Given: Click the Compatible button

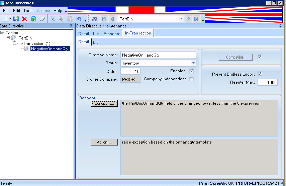Looking at the screenshot, I should click(236, 57).
